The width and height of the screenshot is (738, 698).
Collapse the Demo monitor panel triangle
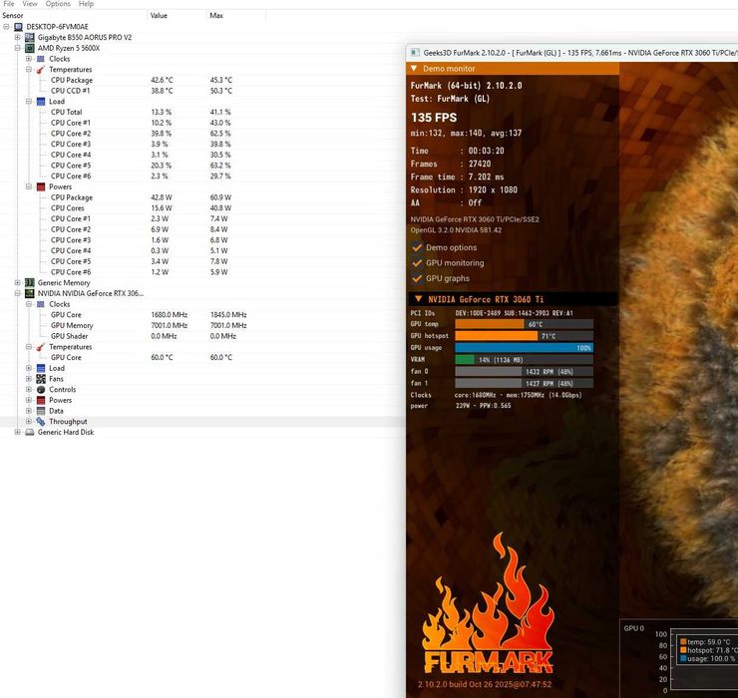pos(414,69)
